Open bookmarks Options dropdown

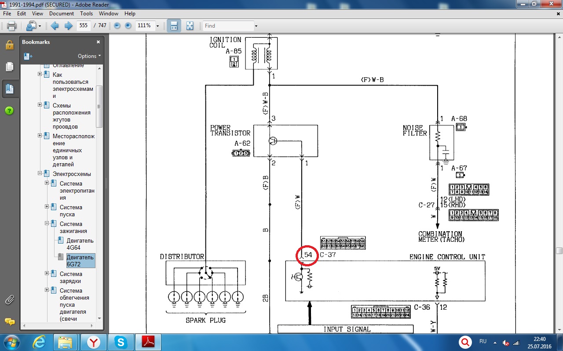[89, 56]
